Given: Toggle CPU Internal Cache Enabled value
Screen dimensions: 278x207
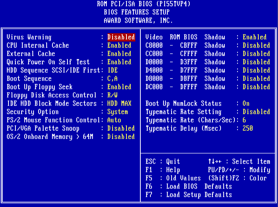Looking at the screenshot, I should [x=119, y=46].
